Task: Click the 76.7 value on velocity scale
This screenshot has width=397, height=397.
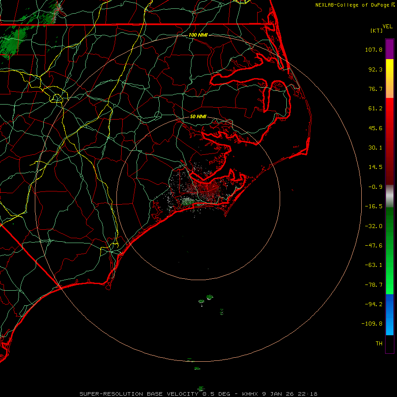Action: (375, 89)
